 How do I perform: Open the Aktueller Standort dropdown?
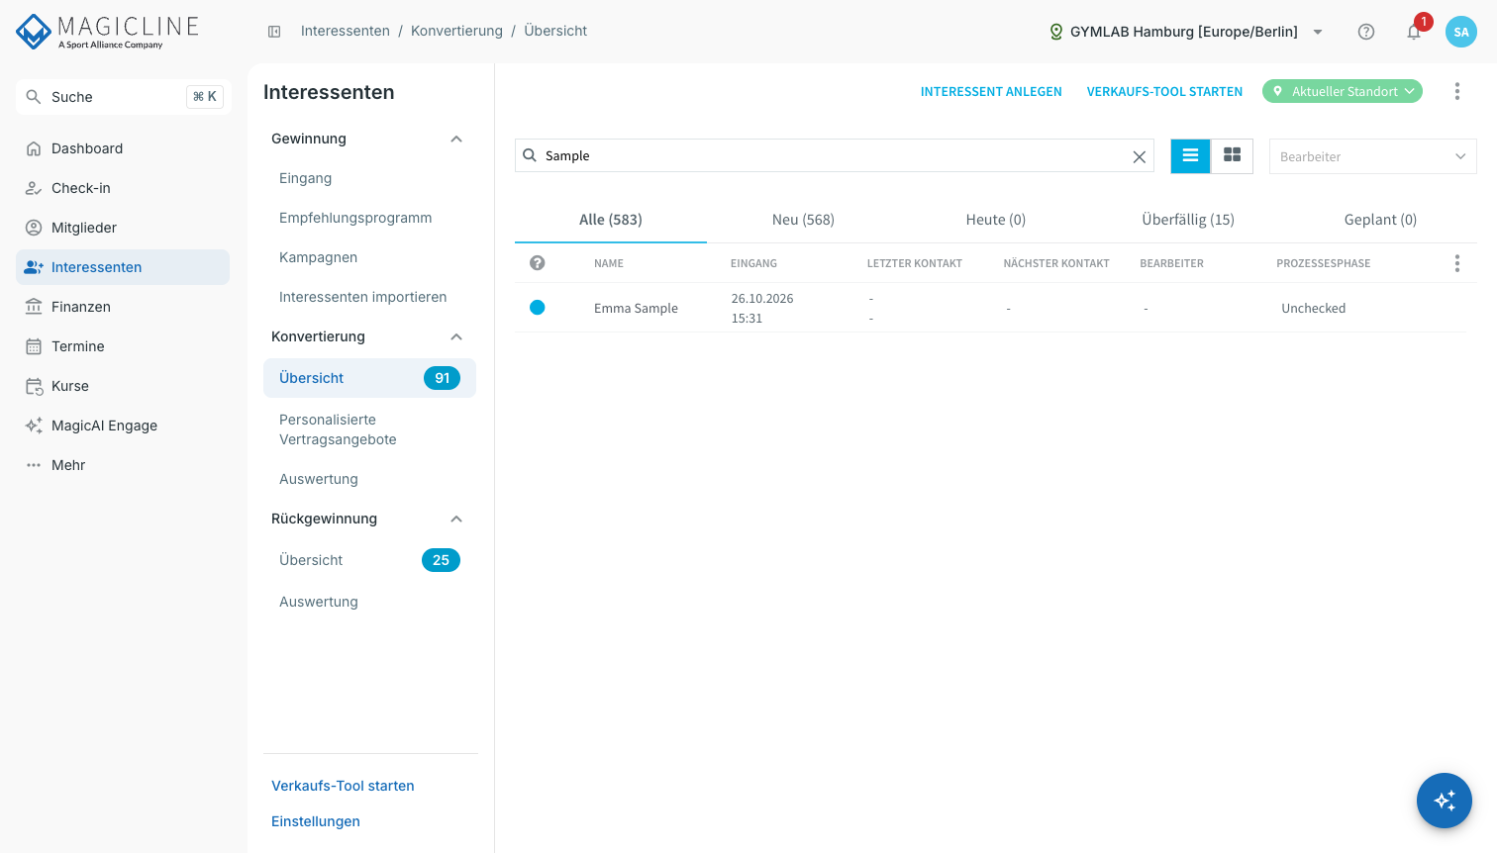click(1343, 91)
